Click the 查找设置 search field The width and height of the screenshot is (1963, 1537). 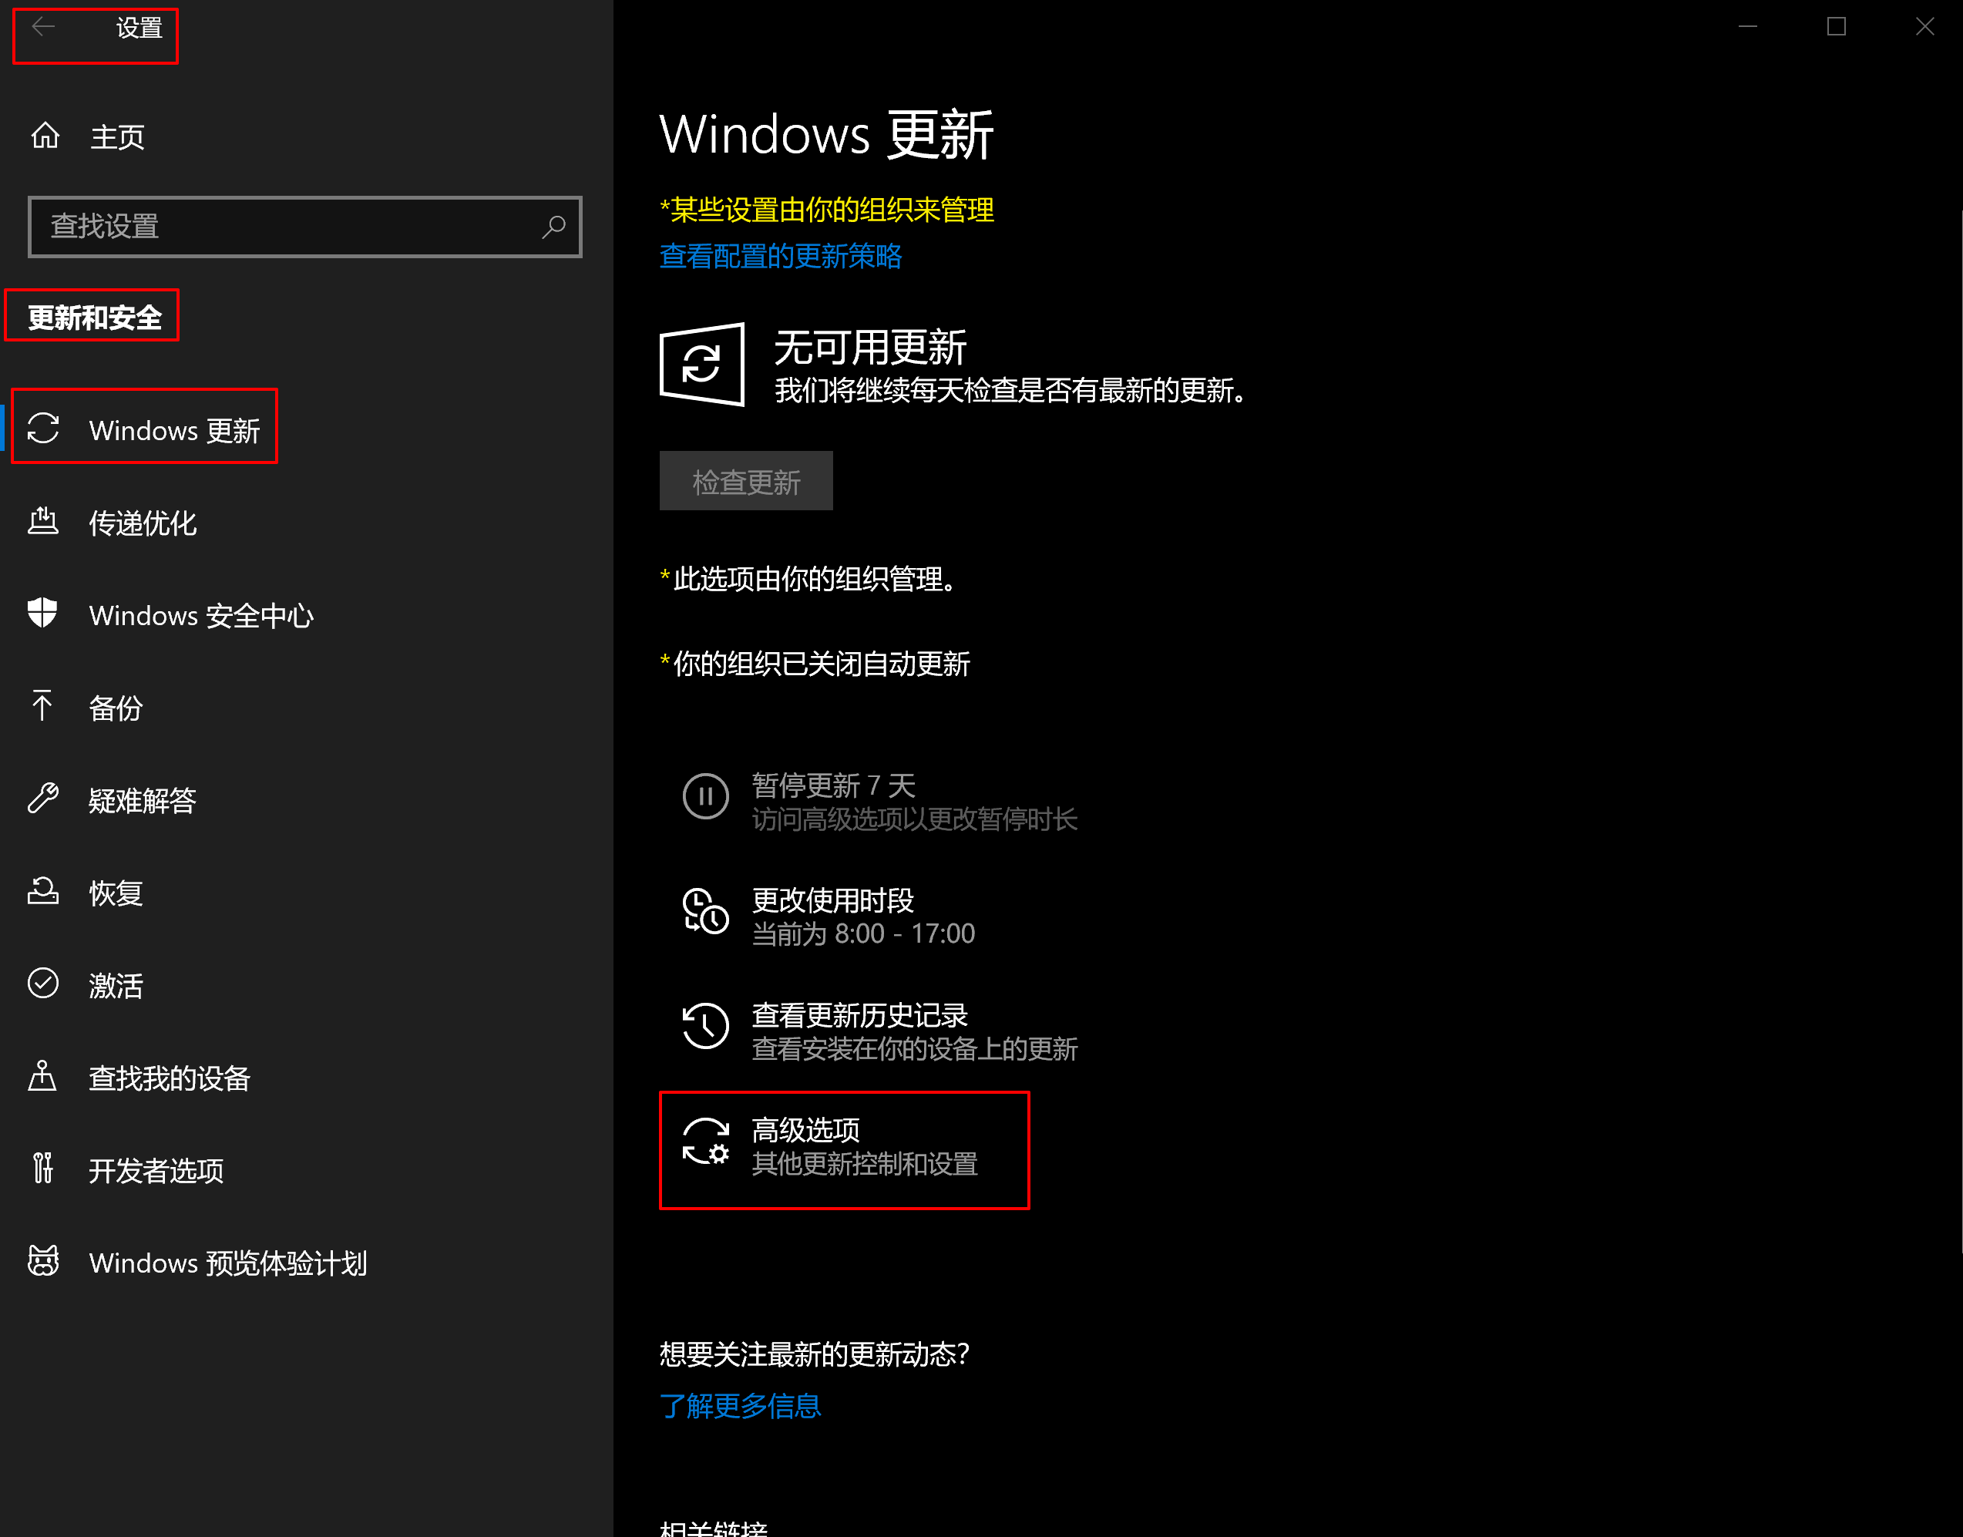[304, 227]
